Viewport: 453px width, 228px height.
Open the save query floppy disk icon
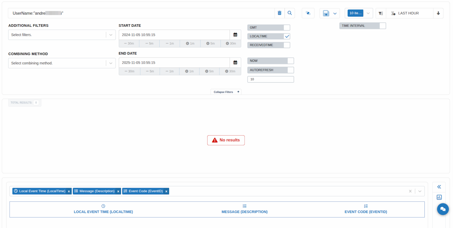(326, 13)
